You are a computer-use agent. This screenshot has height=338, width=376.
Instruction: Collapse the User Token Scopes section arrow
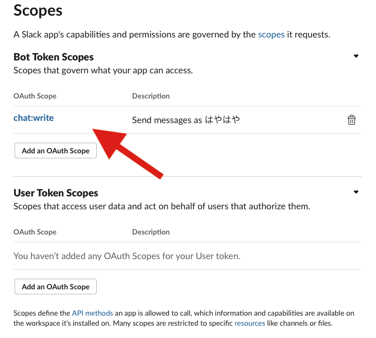click(x=356, y=193)
